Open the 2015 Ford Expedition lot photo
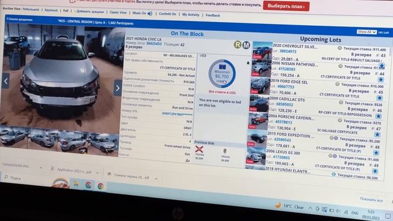The width and height of the screenshot is (393, 221). click(x=257, y=139)
